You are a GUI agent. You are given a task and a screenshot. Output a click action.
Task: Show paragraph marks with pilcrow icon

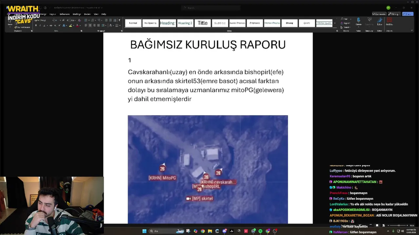coord(119,20)
